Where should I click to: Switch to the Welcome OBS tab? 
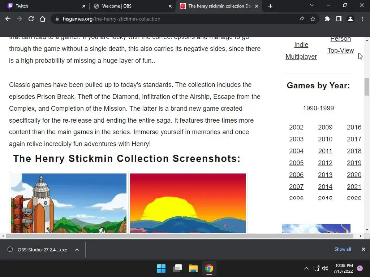point(132,6)
